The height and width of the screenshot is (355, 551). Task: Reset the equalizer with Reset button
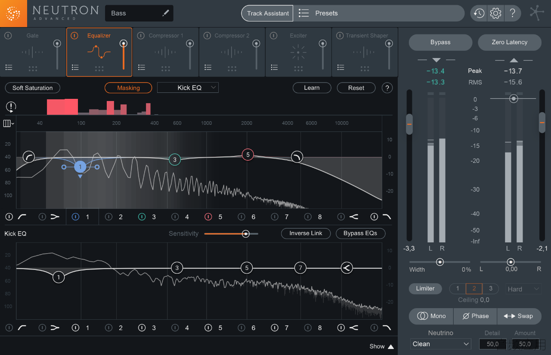[356, 88]
